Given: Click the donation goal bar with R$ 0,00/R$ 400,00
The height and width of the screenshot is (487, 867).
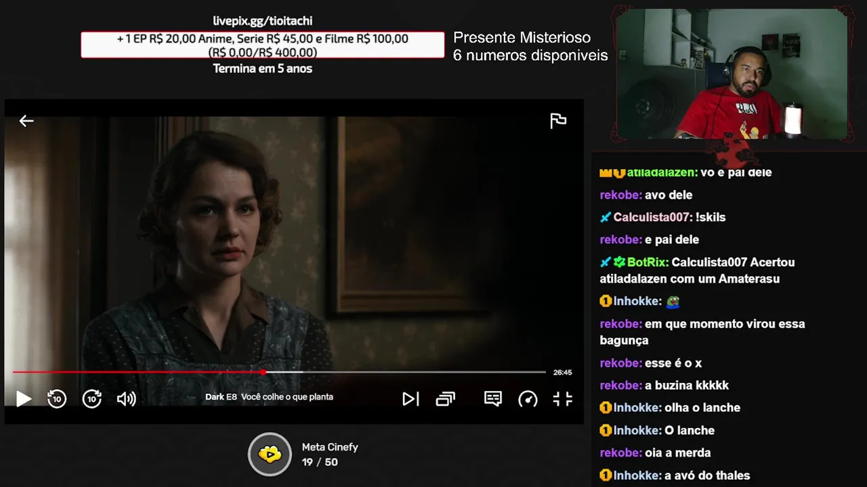Looking at the screenshot, I should 263,45.
